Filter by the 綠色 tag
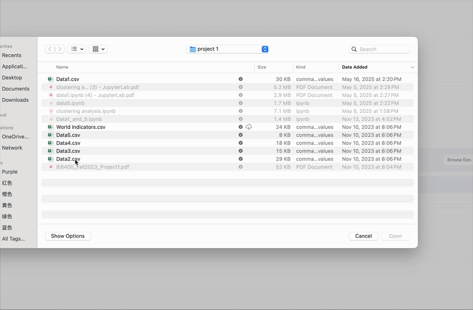The width and height of the screenshot is (473, 310). (7, 216)
